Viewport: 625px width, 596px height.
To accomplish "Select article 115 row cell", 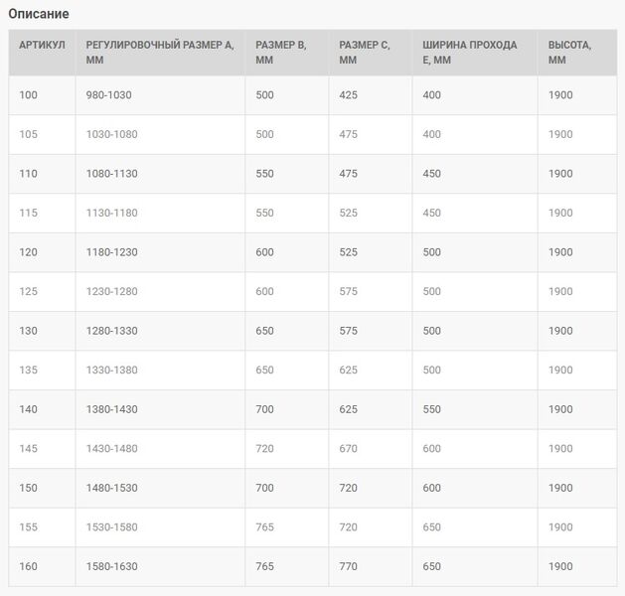I will 28,213.
